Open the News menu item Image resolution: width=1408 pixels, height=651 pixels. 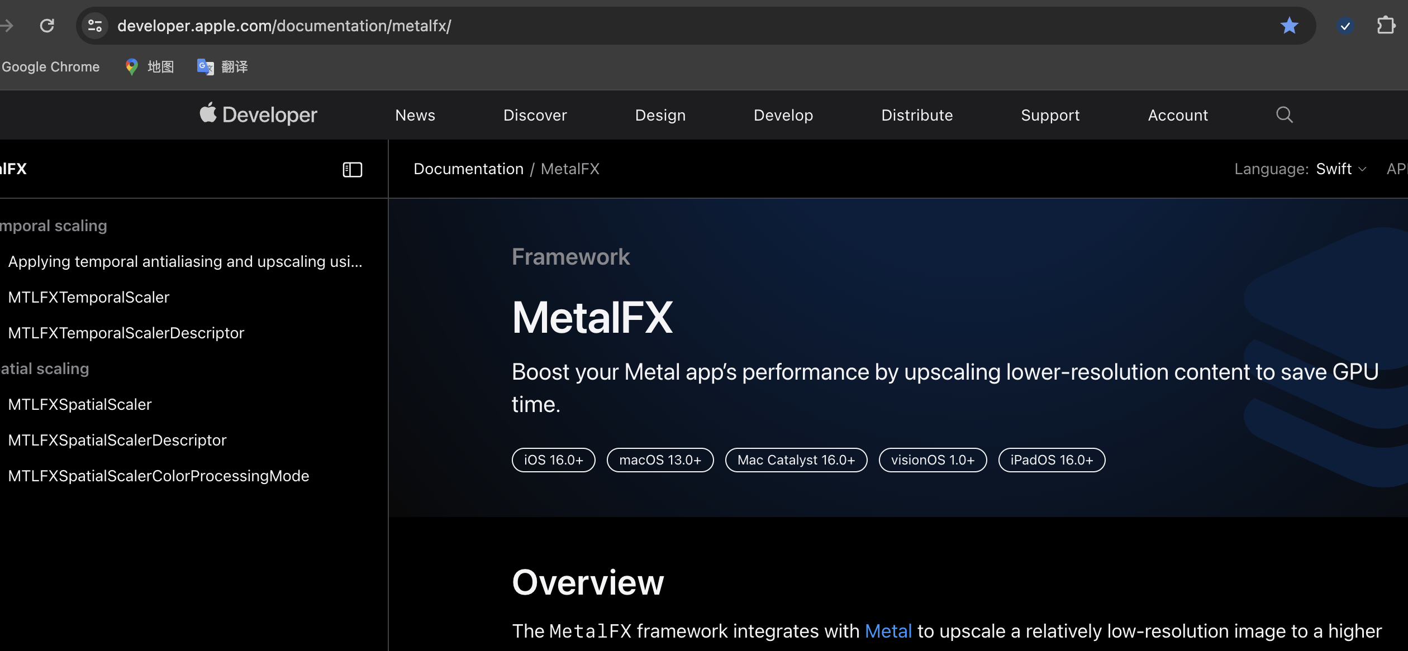(415, 115)
